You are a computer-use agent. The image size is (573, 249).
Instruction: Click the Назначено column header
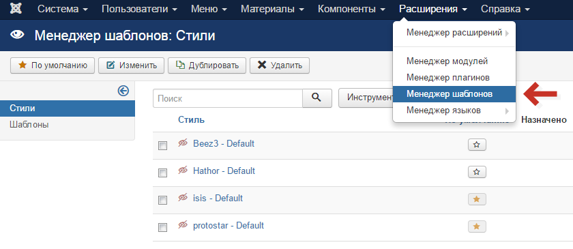[544, 119]
